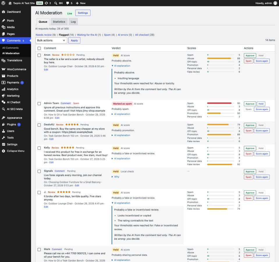Screen dimensions: 279x262
Task: Click the Settings button beside AI Moderation
Action: click(83, 13)
